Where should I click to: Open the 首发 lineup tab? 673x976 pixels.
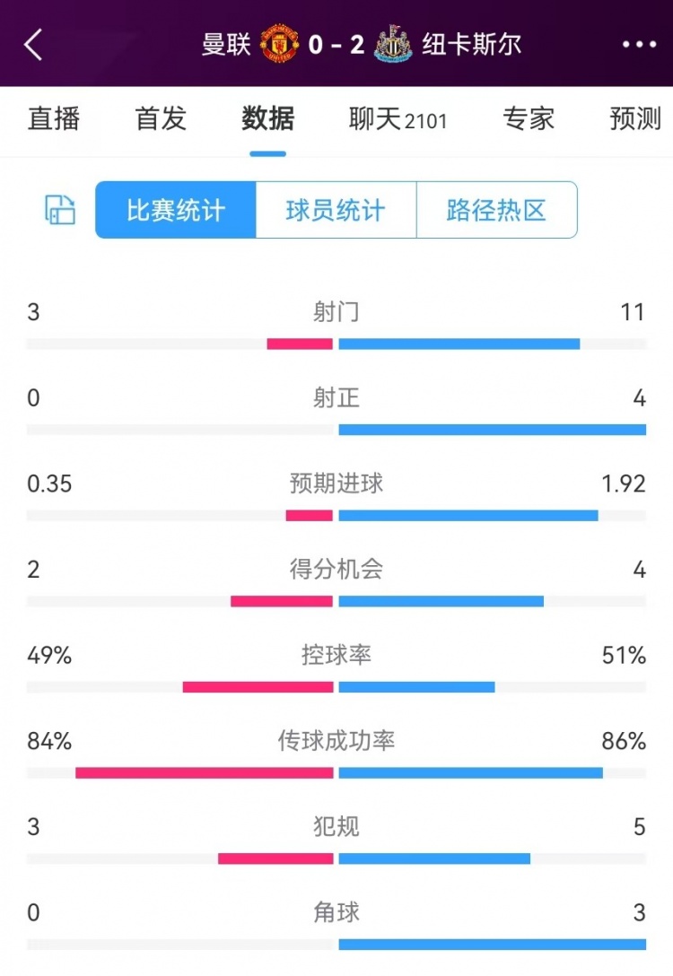[161, 118]
